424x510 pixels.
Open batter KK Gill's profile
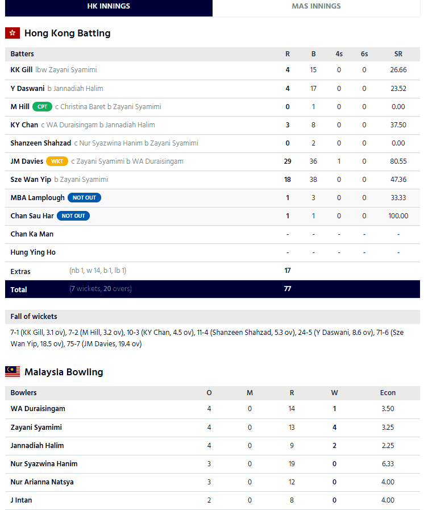click(x=22, y=70)
